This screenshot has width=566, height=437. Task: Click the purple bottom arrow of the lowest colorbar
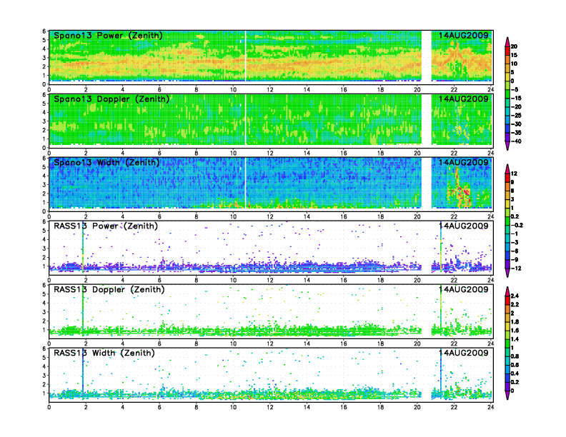tap(507, 395)
